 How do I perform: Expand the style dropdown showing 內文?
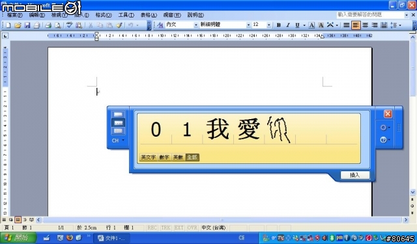point(196,25)
